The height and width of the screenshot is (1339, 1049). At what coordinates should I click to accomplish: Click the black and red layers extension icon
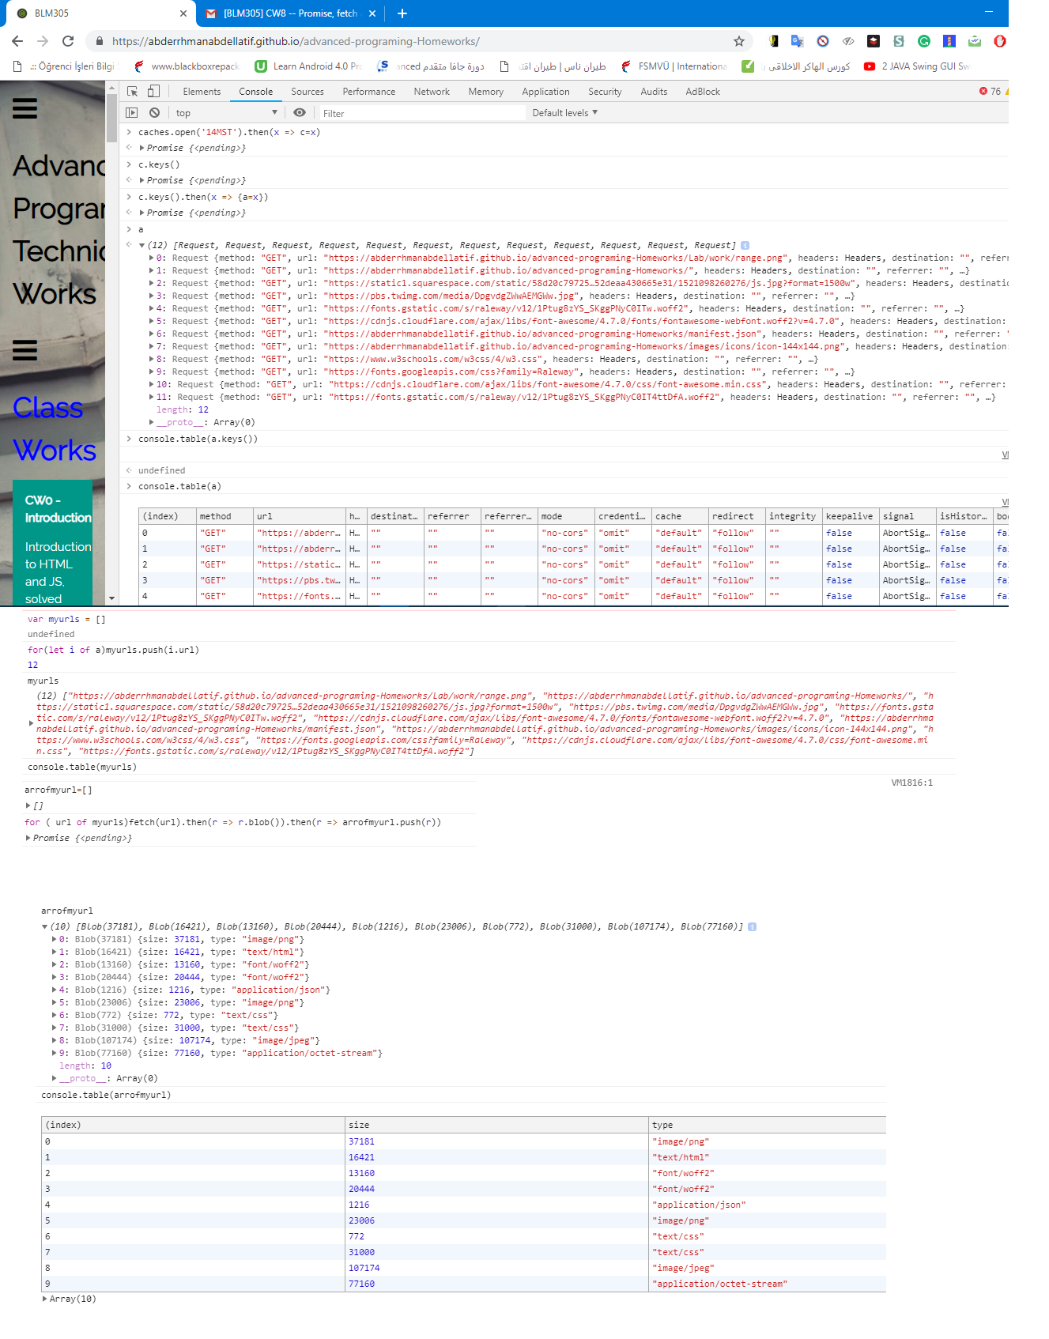(874, 41)
